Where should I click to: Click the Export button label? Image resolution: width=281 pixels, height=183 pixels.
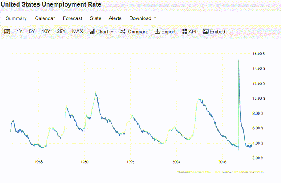point(169,32)
